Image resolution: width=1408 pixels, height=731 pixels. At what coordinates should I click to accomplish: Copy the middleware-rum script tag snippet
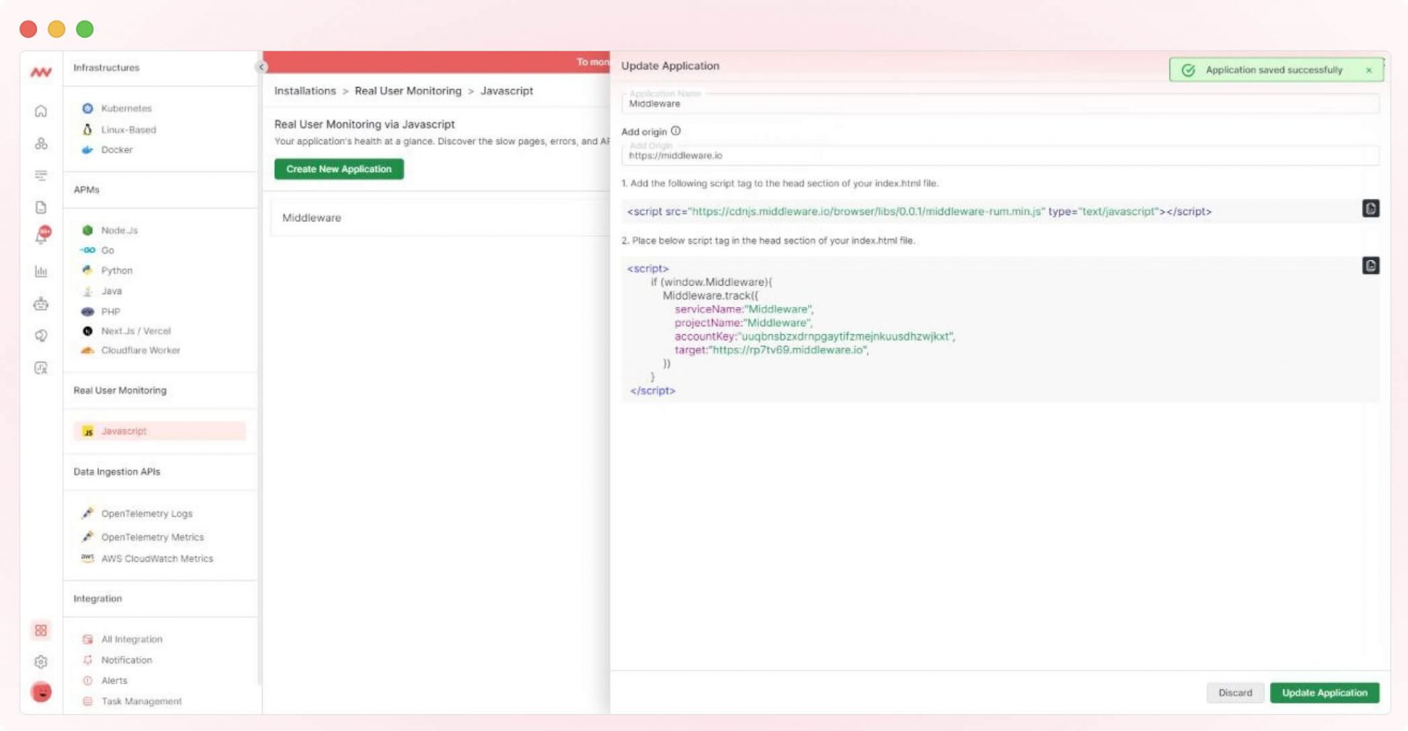click(1370, 208)
